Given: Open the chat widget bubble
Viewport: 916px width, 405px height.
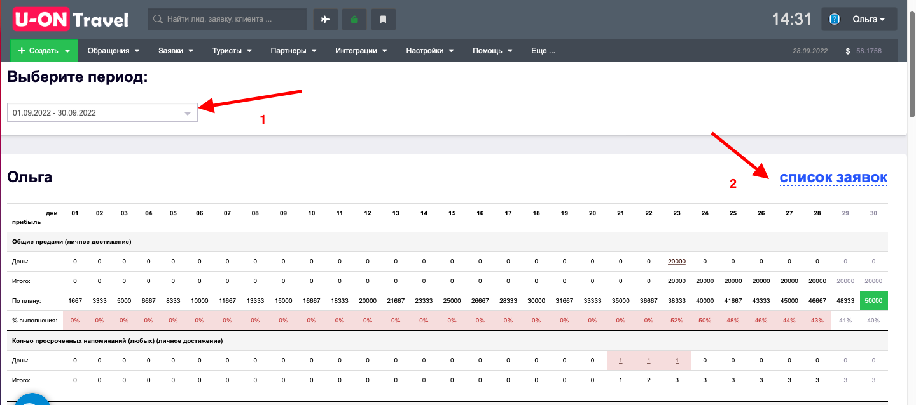Looking at the screenshot, I should (32, 400).
